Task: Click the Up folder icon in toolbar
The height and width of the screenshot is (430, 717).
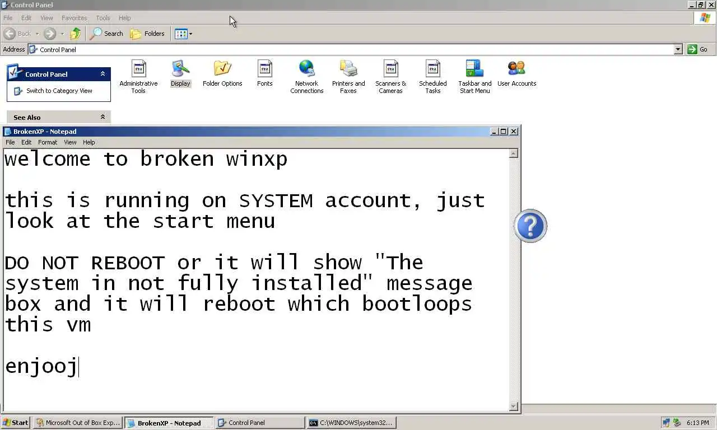Action: coord(76,34)
